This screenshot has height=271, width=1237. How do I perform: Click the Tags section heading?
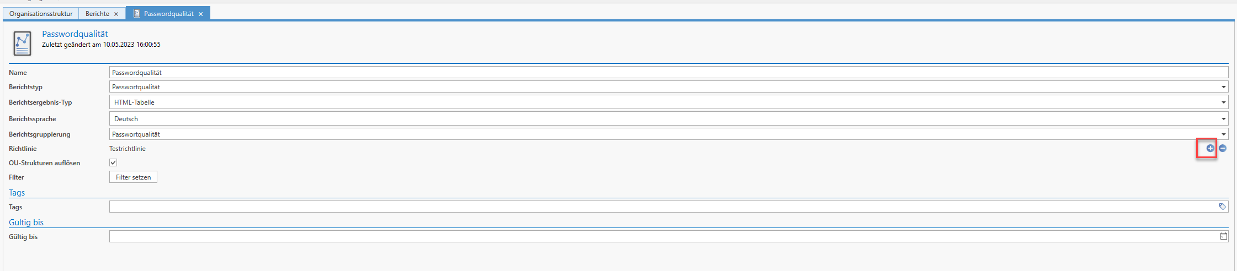click(17, 193)
